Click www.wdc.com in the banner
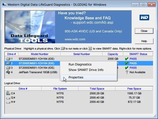The width and height of the screenshot is (158, 119). pyautogui.click(x=75, y=39)
